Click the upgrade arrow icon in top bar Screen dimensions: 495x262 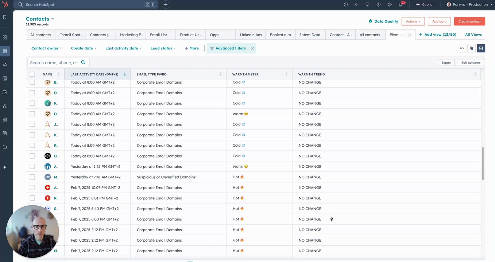(346, 4)
